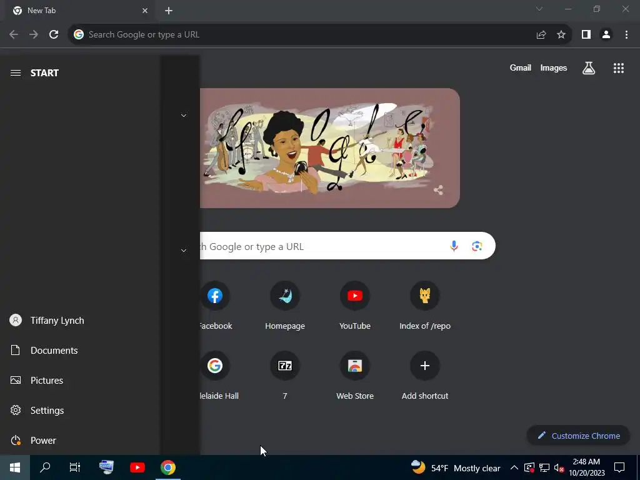
Task: Open Task View on taskbar
Action: pyautogui.click(x=75, y=467)
